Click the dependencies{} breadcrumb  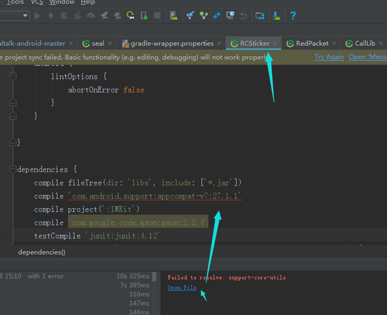pos(41,252)
